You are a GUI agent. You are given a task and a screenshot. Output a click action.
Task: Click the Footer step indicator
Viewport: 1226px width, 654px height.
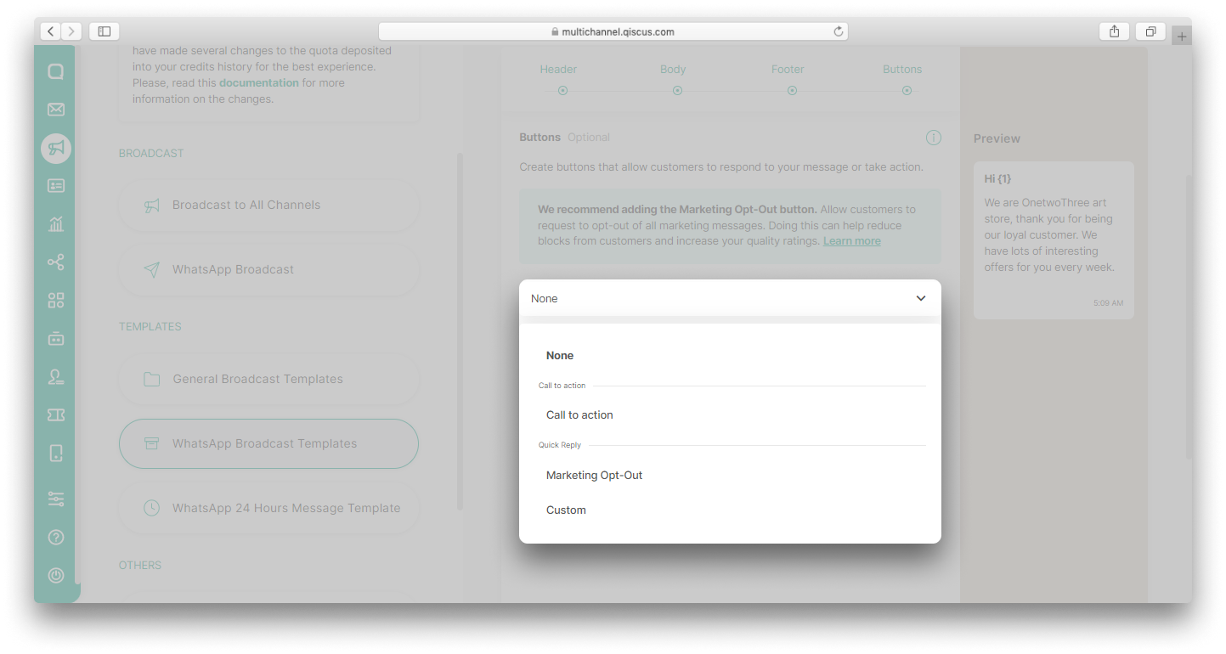click(792, 90)
